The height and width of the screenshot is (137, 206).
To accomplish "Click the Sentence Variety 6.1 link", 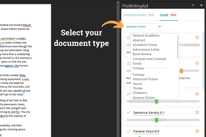I will click(149, 113).
